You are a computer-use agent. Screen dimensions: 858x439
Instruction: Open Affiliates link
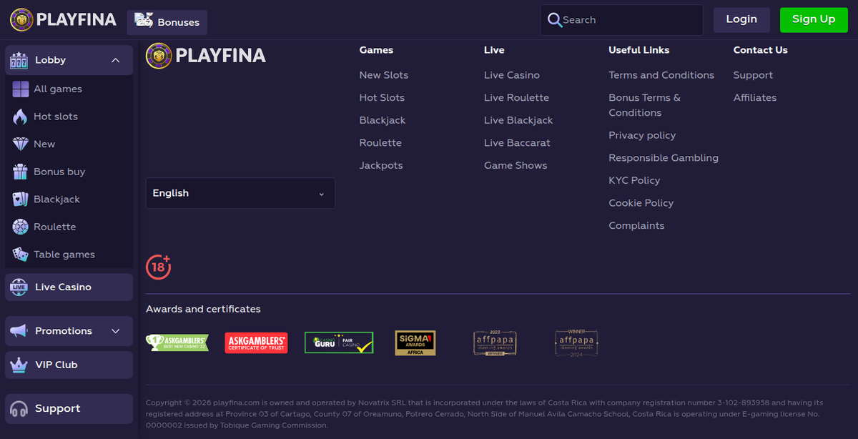tap(755, 98)
